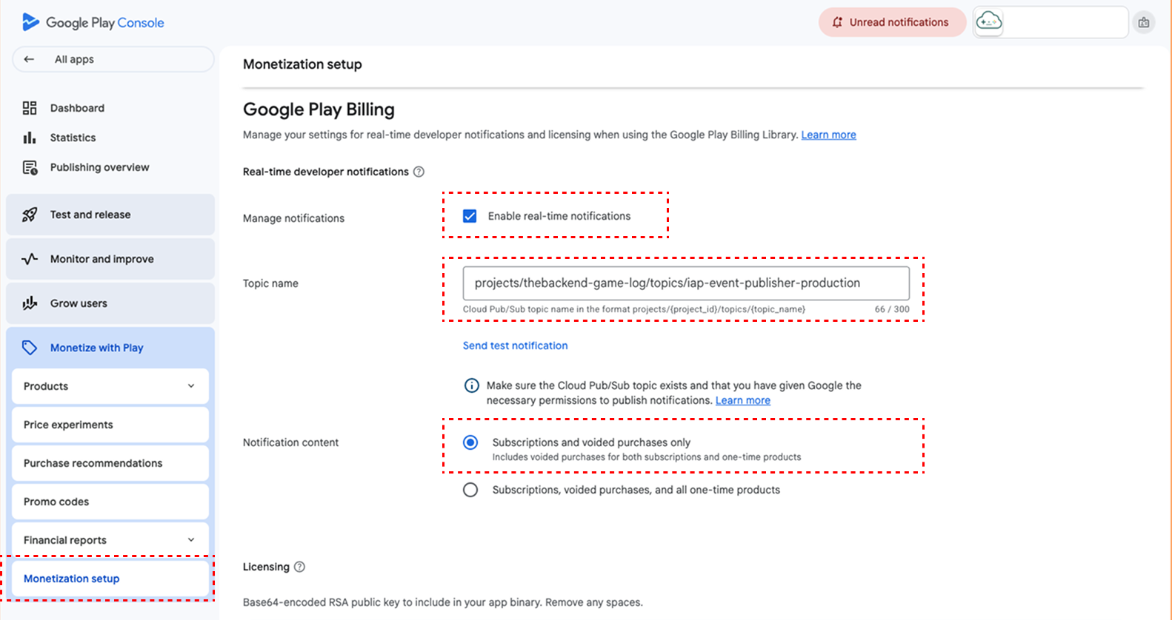The image size is (1172, 620).
Task: Select Subscriptions and voided purchases only
Action: (470, 442)
